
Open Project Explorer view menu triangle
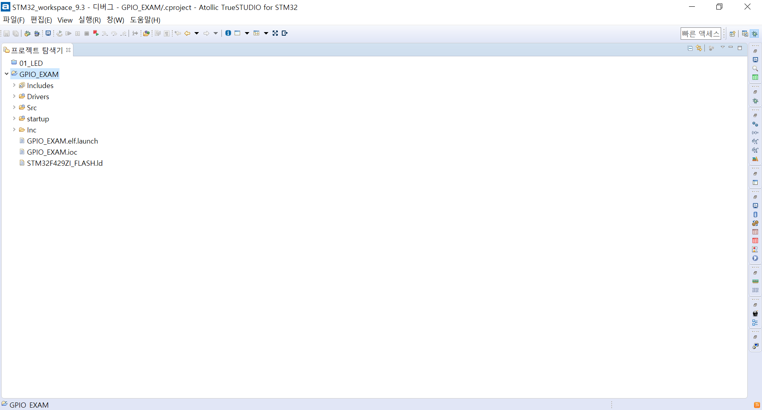[x=723, y=48]
